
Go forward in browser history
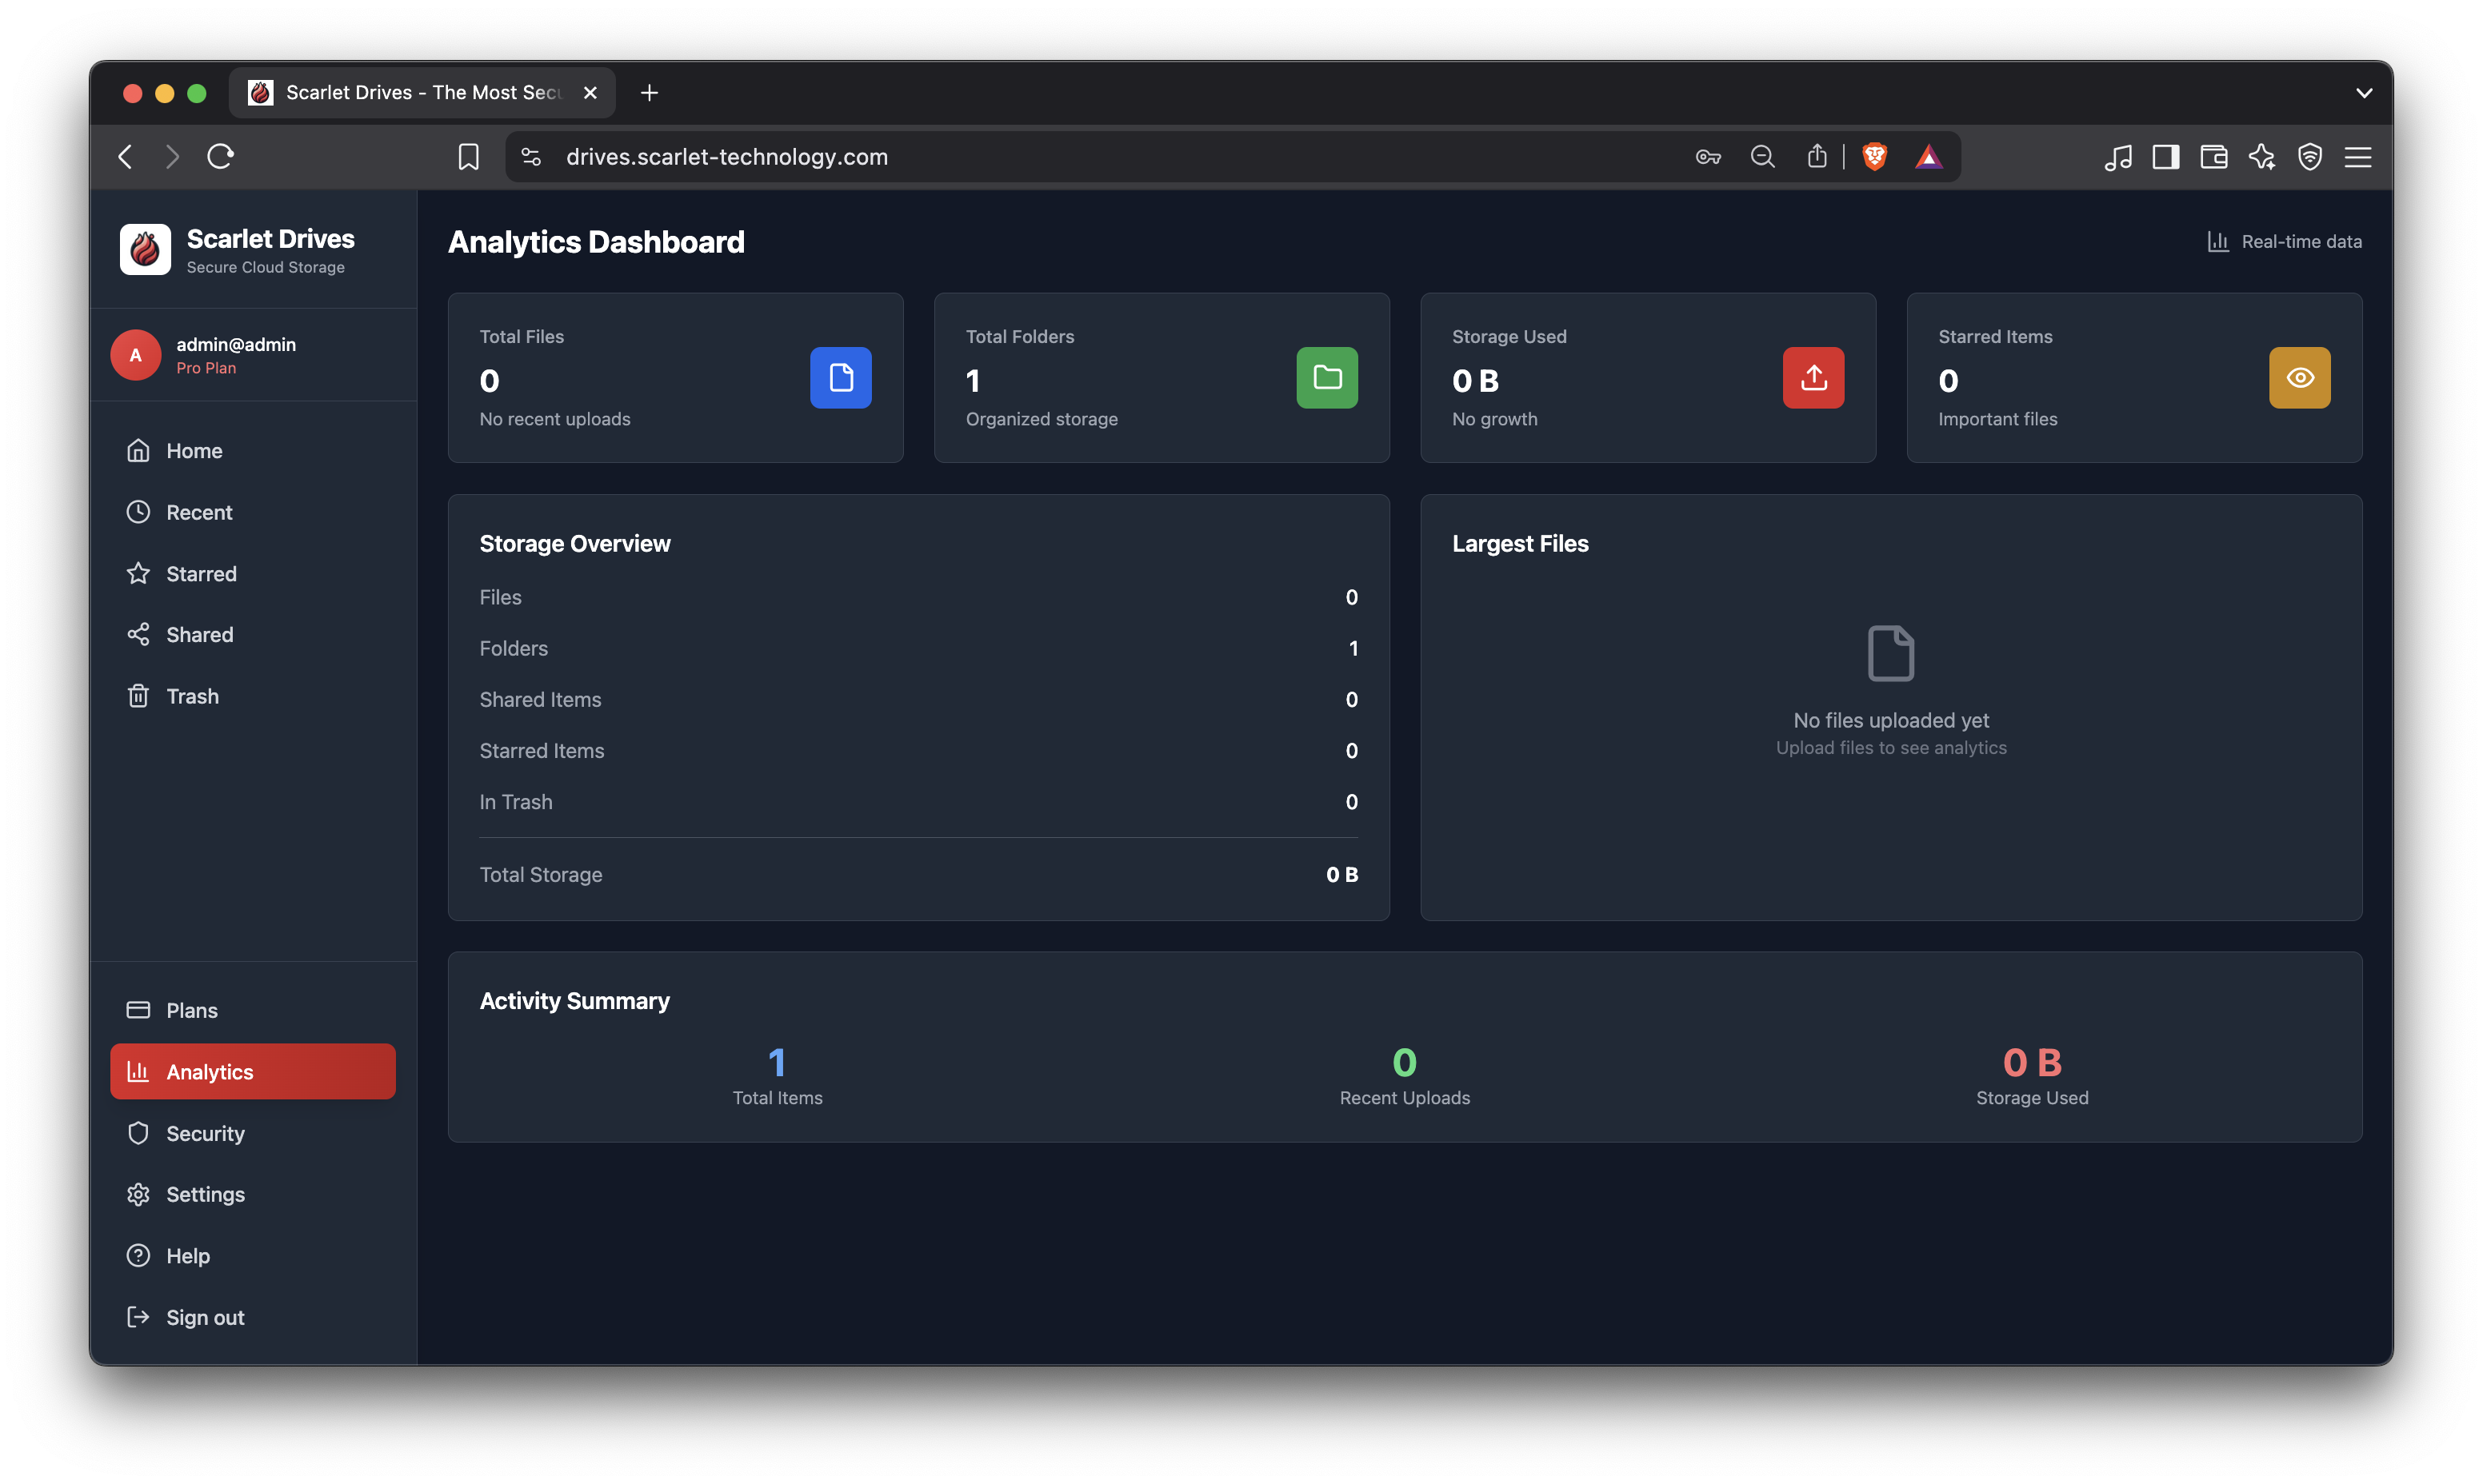(x=172, y=157)
